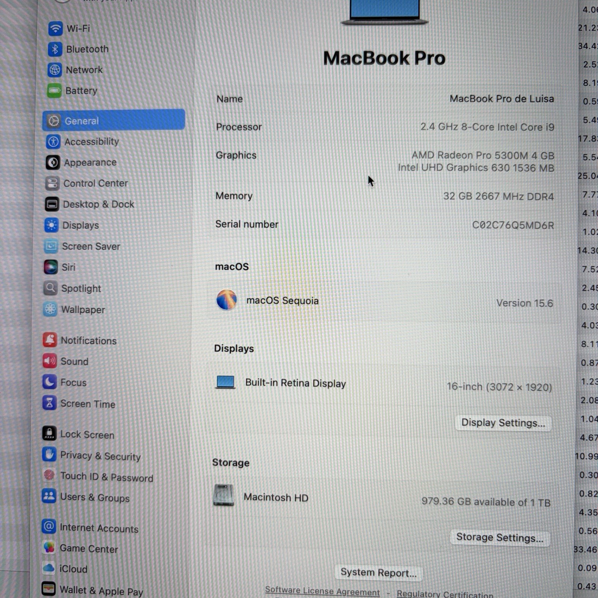Click computer name MacBook Pro de Luisa

click(x=502, y=99)
